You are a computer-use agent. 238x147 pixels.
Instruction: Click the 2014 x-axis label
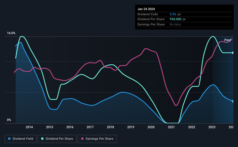[x=29, y=127]
